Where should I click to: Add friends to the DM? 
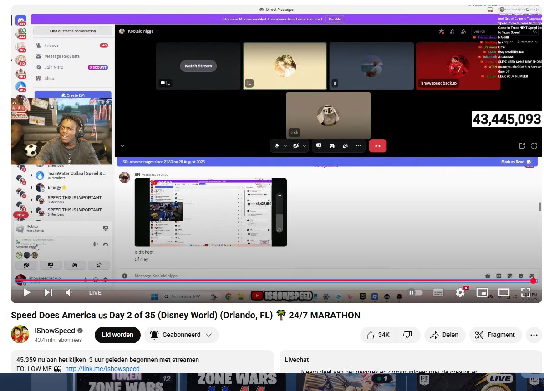[452, 31]
